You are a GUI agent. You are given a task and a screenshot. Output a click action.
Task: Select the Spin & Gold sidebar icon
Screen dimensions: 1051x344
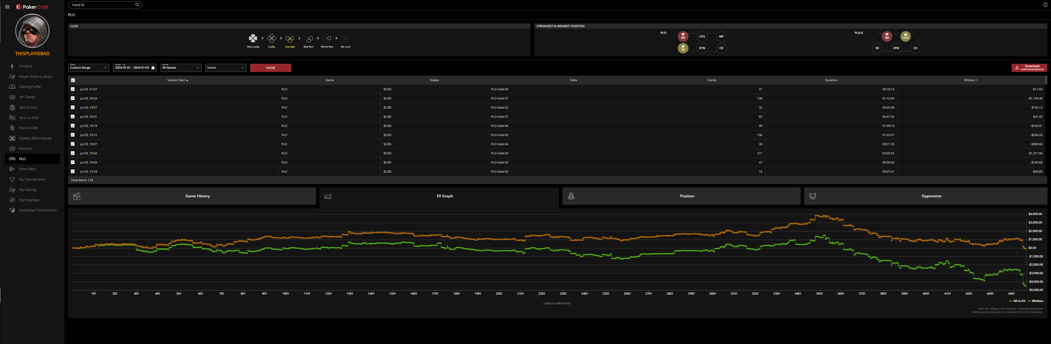coord(12,108)
